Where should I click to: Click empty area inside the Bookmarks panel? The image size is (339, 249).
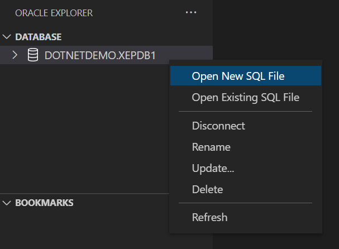[x=84, y=229]
